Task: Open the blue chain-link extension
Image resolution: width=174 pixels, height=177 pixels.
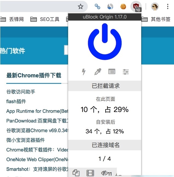Action: [97, 6]
